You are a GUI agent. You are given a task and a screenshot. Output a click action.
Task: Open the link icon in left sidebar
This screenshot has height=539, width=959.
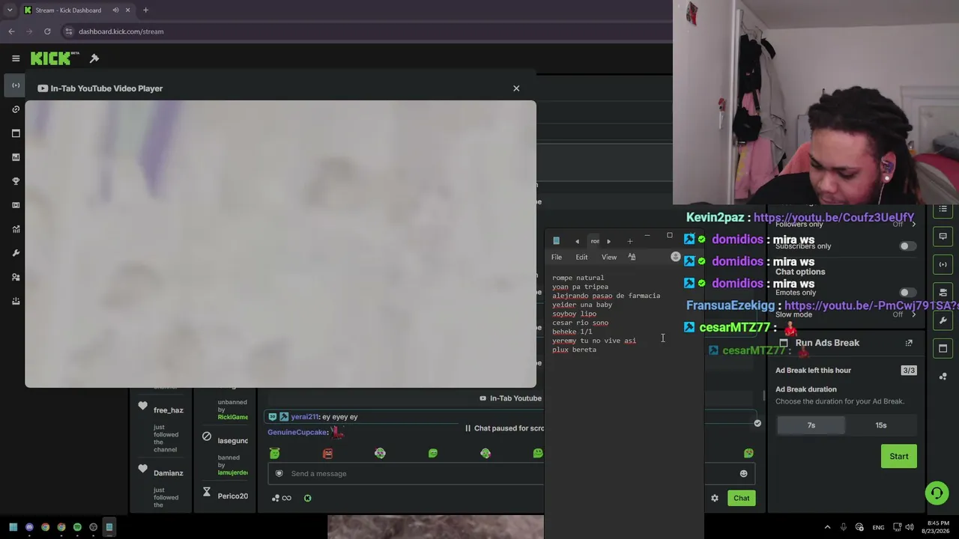coord(16,109)
